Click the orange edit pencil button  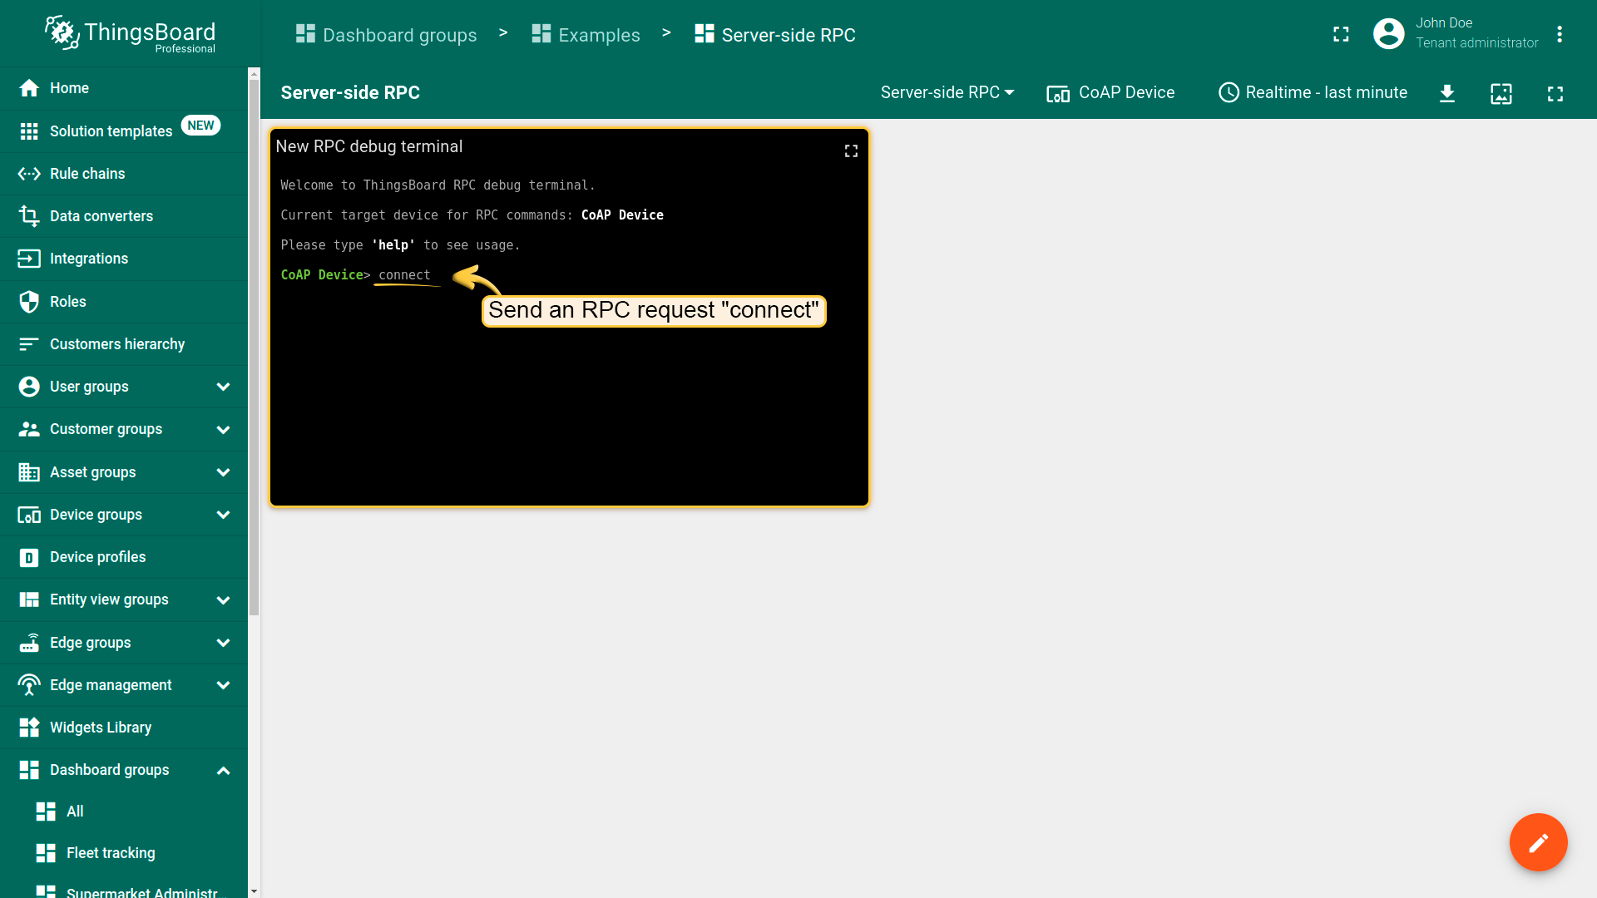click(x=1538, y=842)
